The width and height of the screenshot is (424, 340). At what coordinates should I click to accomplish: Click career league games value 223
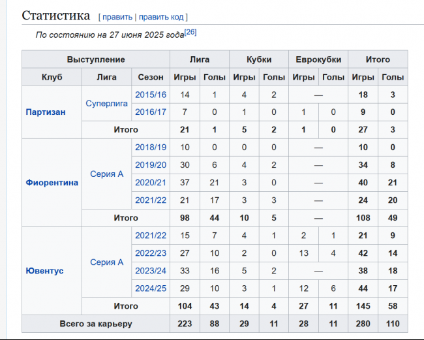point(185,324)
